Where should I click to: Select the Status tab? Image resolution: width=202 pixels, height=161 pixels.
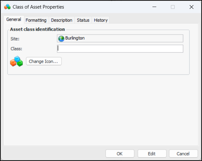coord(83,20)
